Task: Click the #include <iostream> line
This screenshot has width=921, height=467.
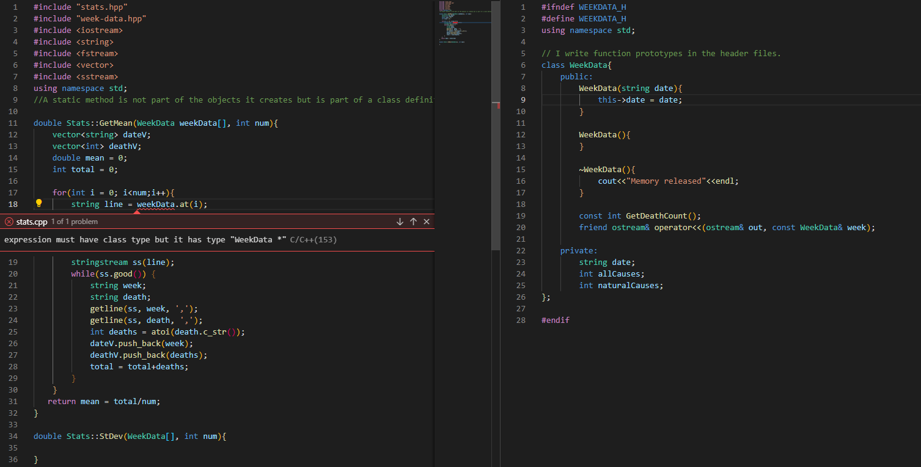Action: 78,31
